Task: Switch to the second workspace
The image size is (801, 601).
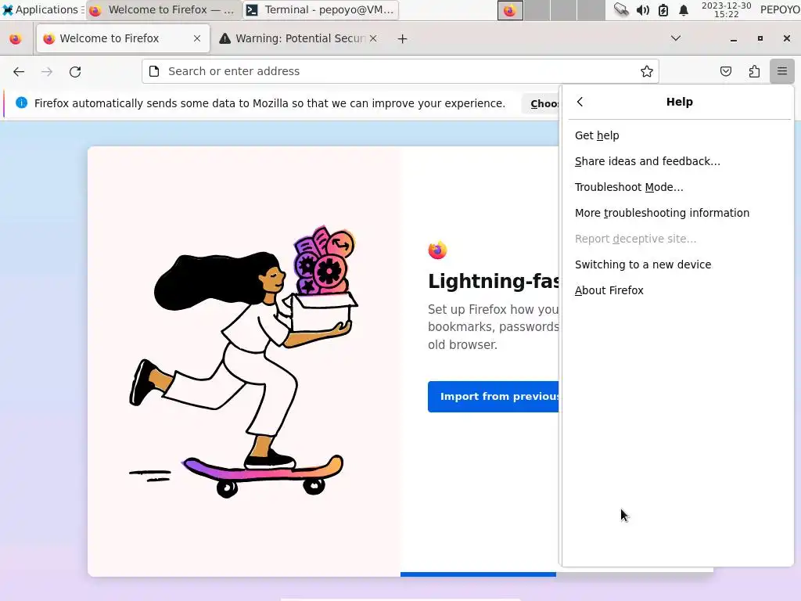Action: [x=537, y=10]
